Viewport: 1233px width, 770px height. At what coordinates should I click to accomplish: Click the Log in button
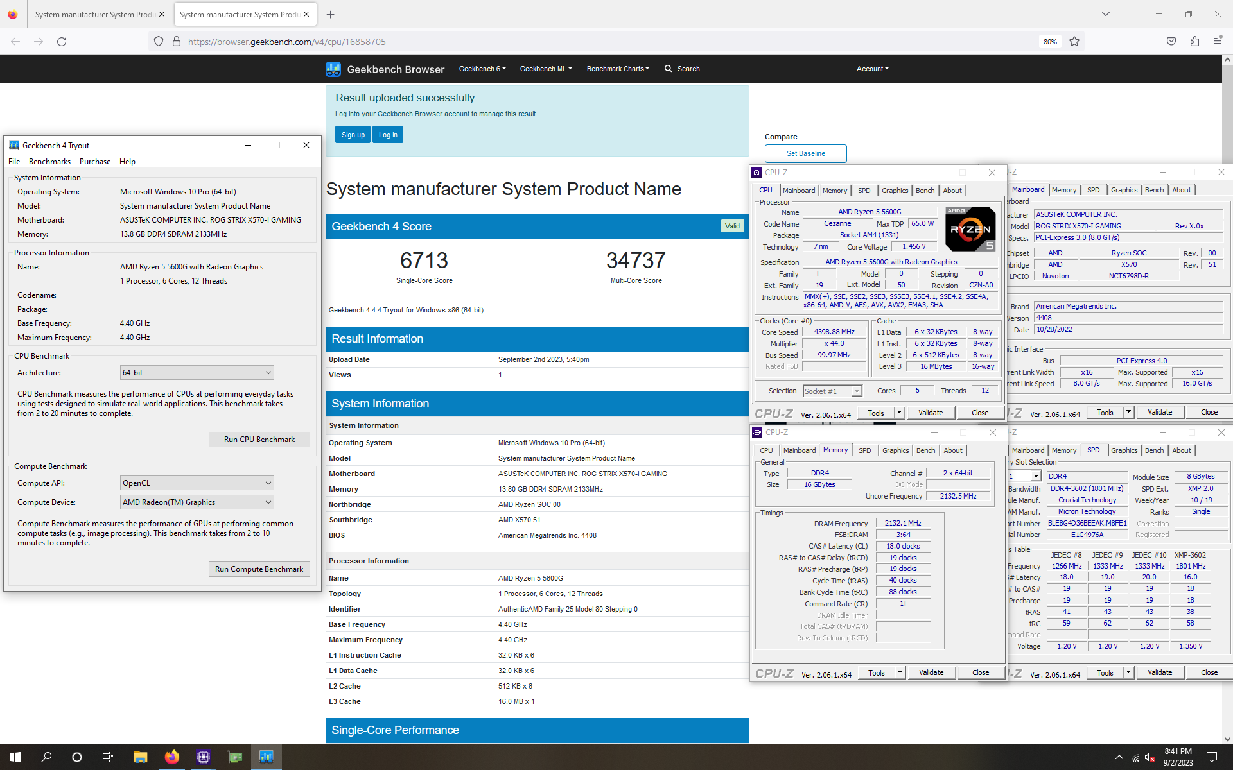point(388,135)
